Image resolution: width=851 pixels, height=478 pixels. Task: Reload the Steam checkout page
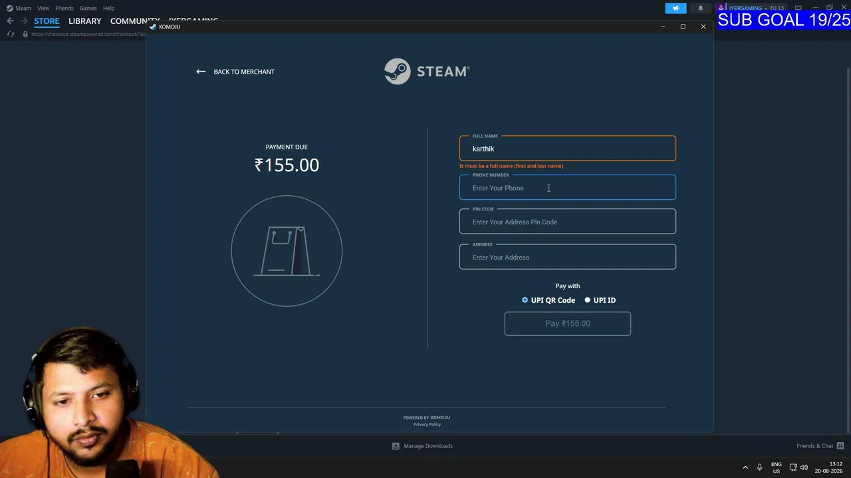[x=10, y=34]
